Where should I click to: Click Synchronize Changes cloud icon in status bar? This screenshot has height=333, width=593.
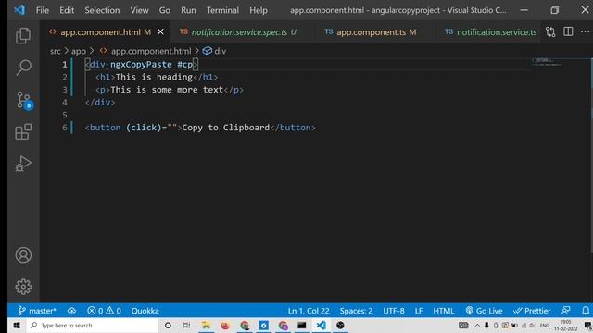tap(71, 311)
